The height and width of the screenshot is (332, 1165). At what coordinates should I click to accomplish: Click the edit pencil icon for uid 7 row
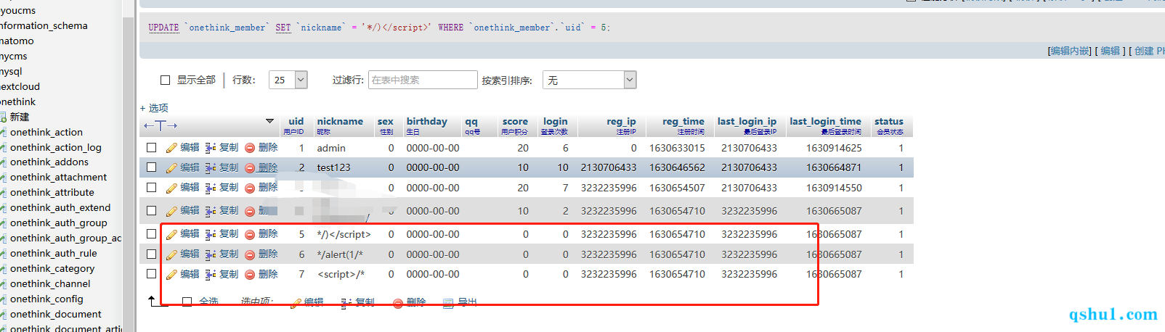(171, 275)
